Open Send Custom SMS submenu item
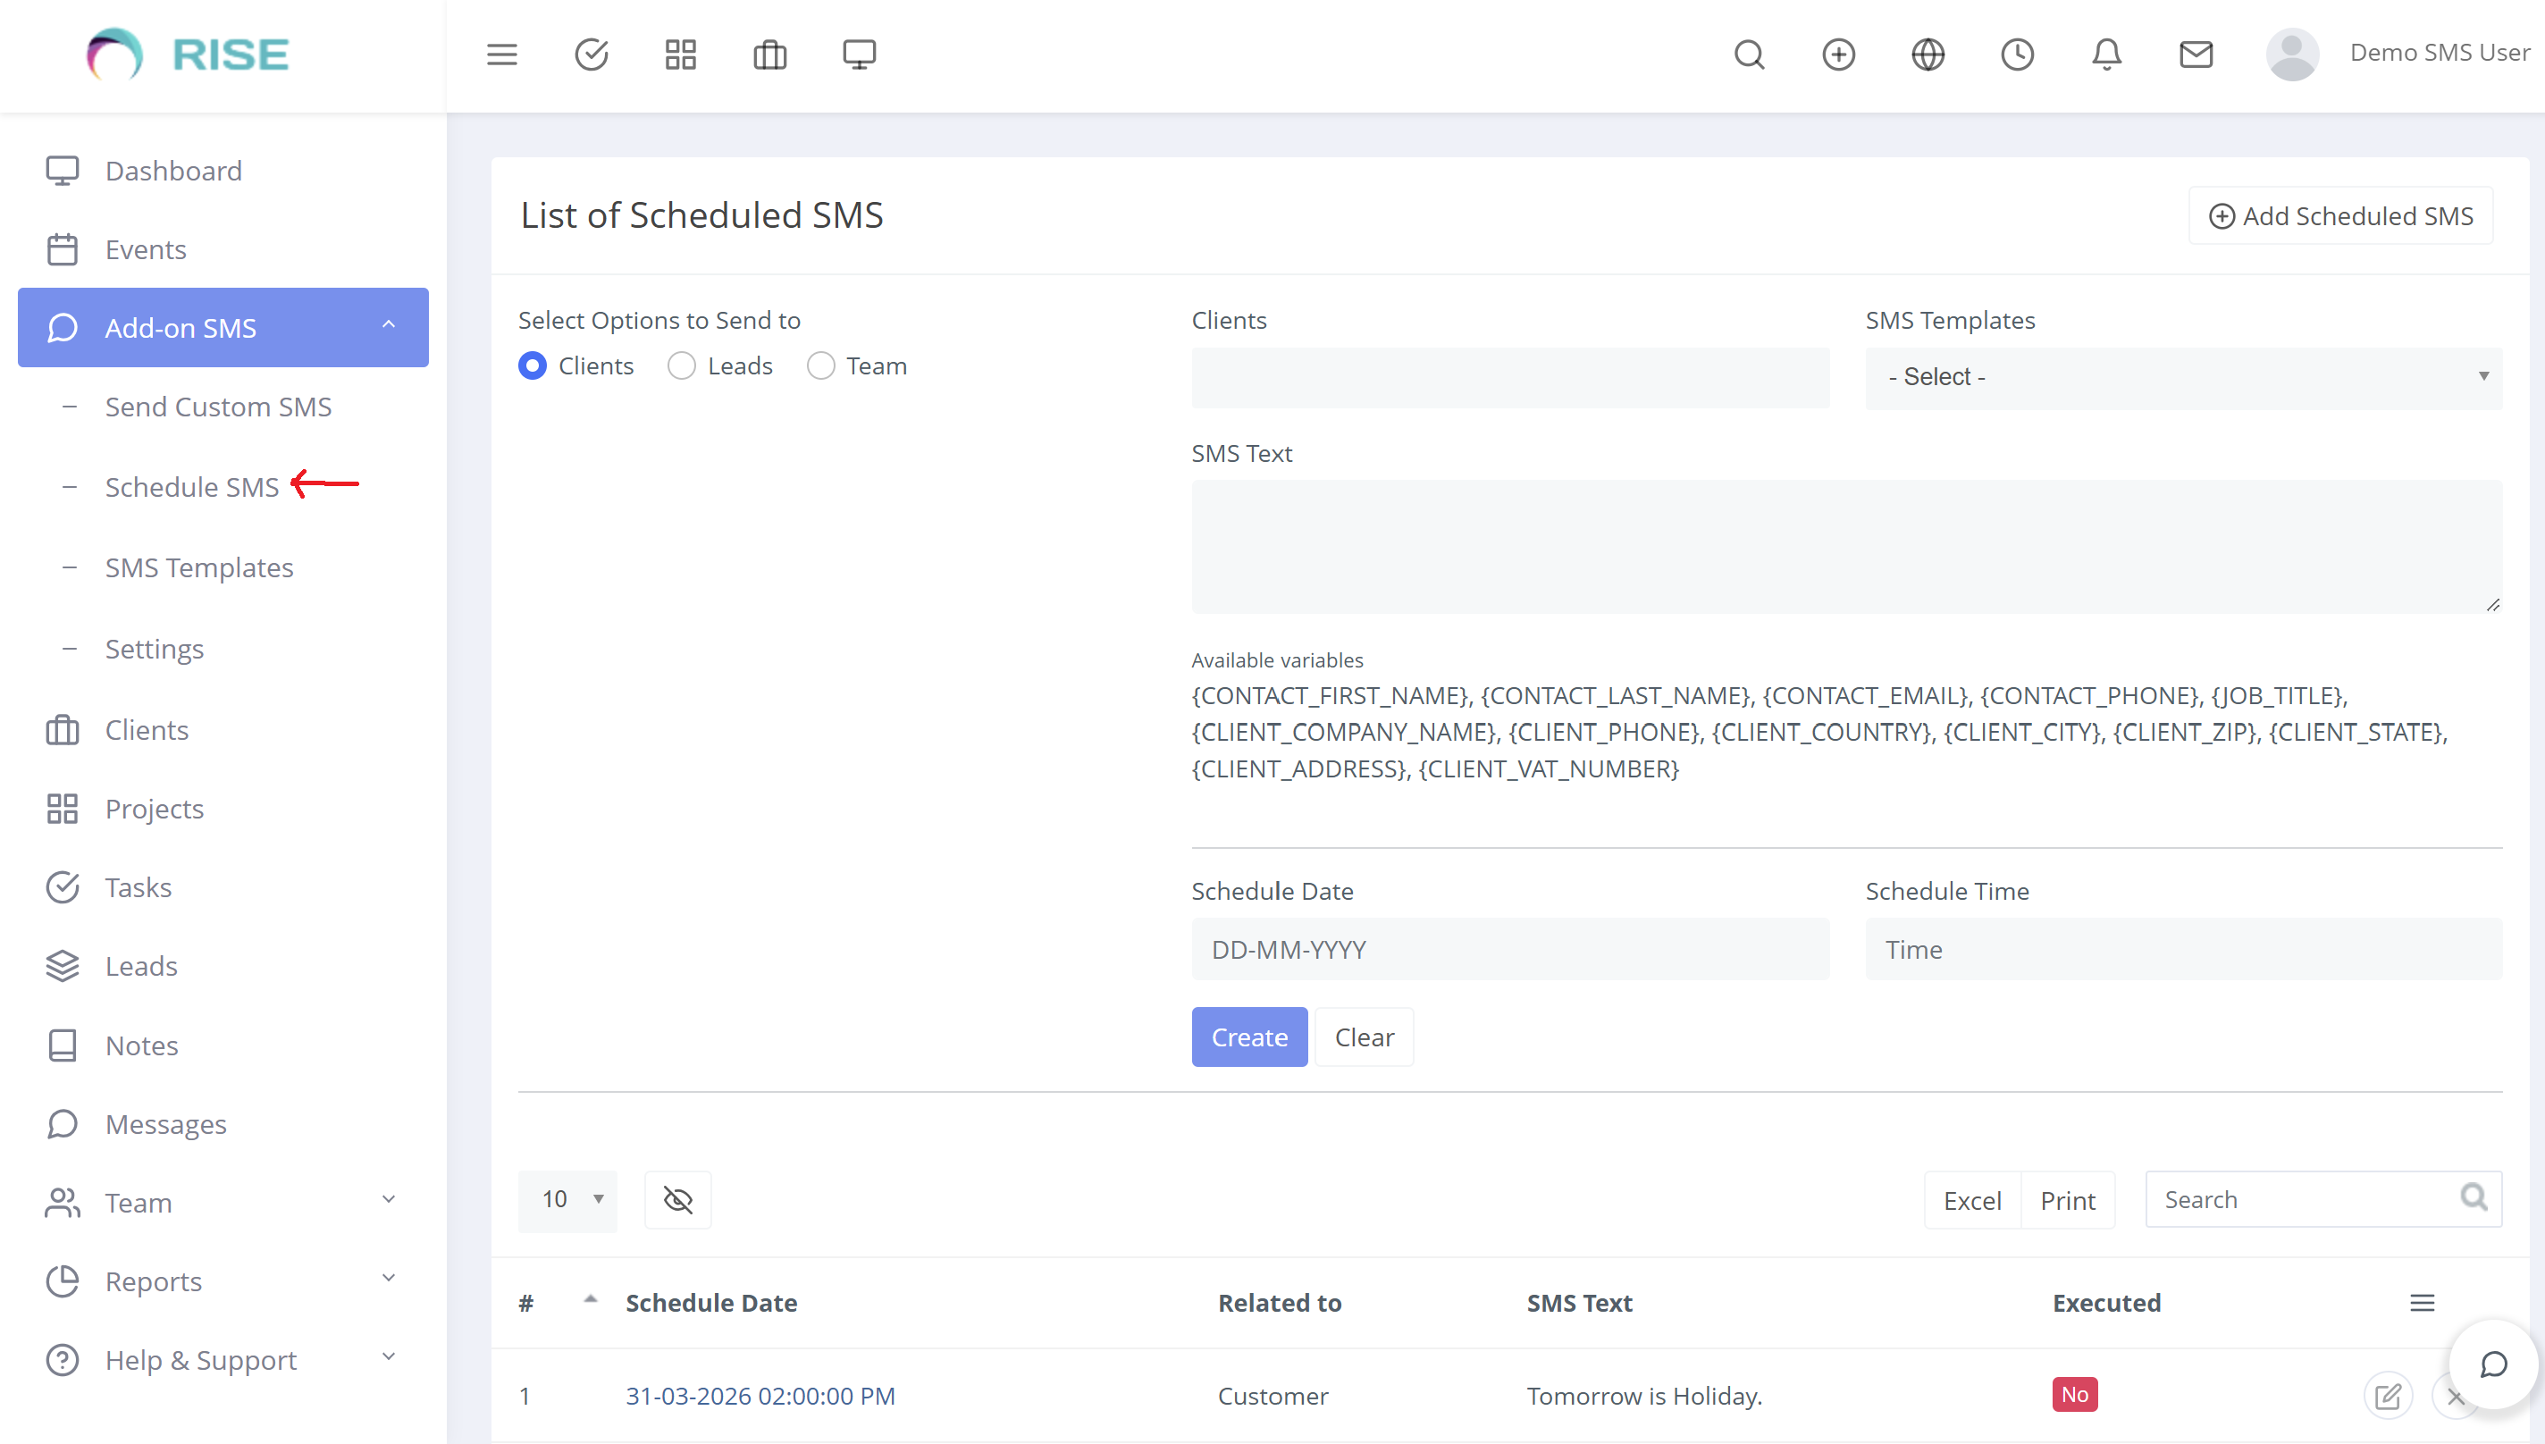 (x=218, y=407)
